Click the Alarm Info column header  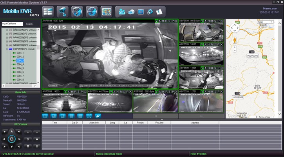[x=93, y=122]
